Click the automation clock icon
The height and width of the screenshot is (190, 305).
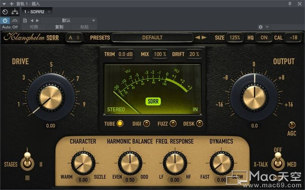[5, 12]
